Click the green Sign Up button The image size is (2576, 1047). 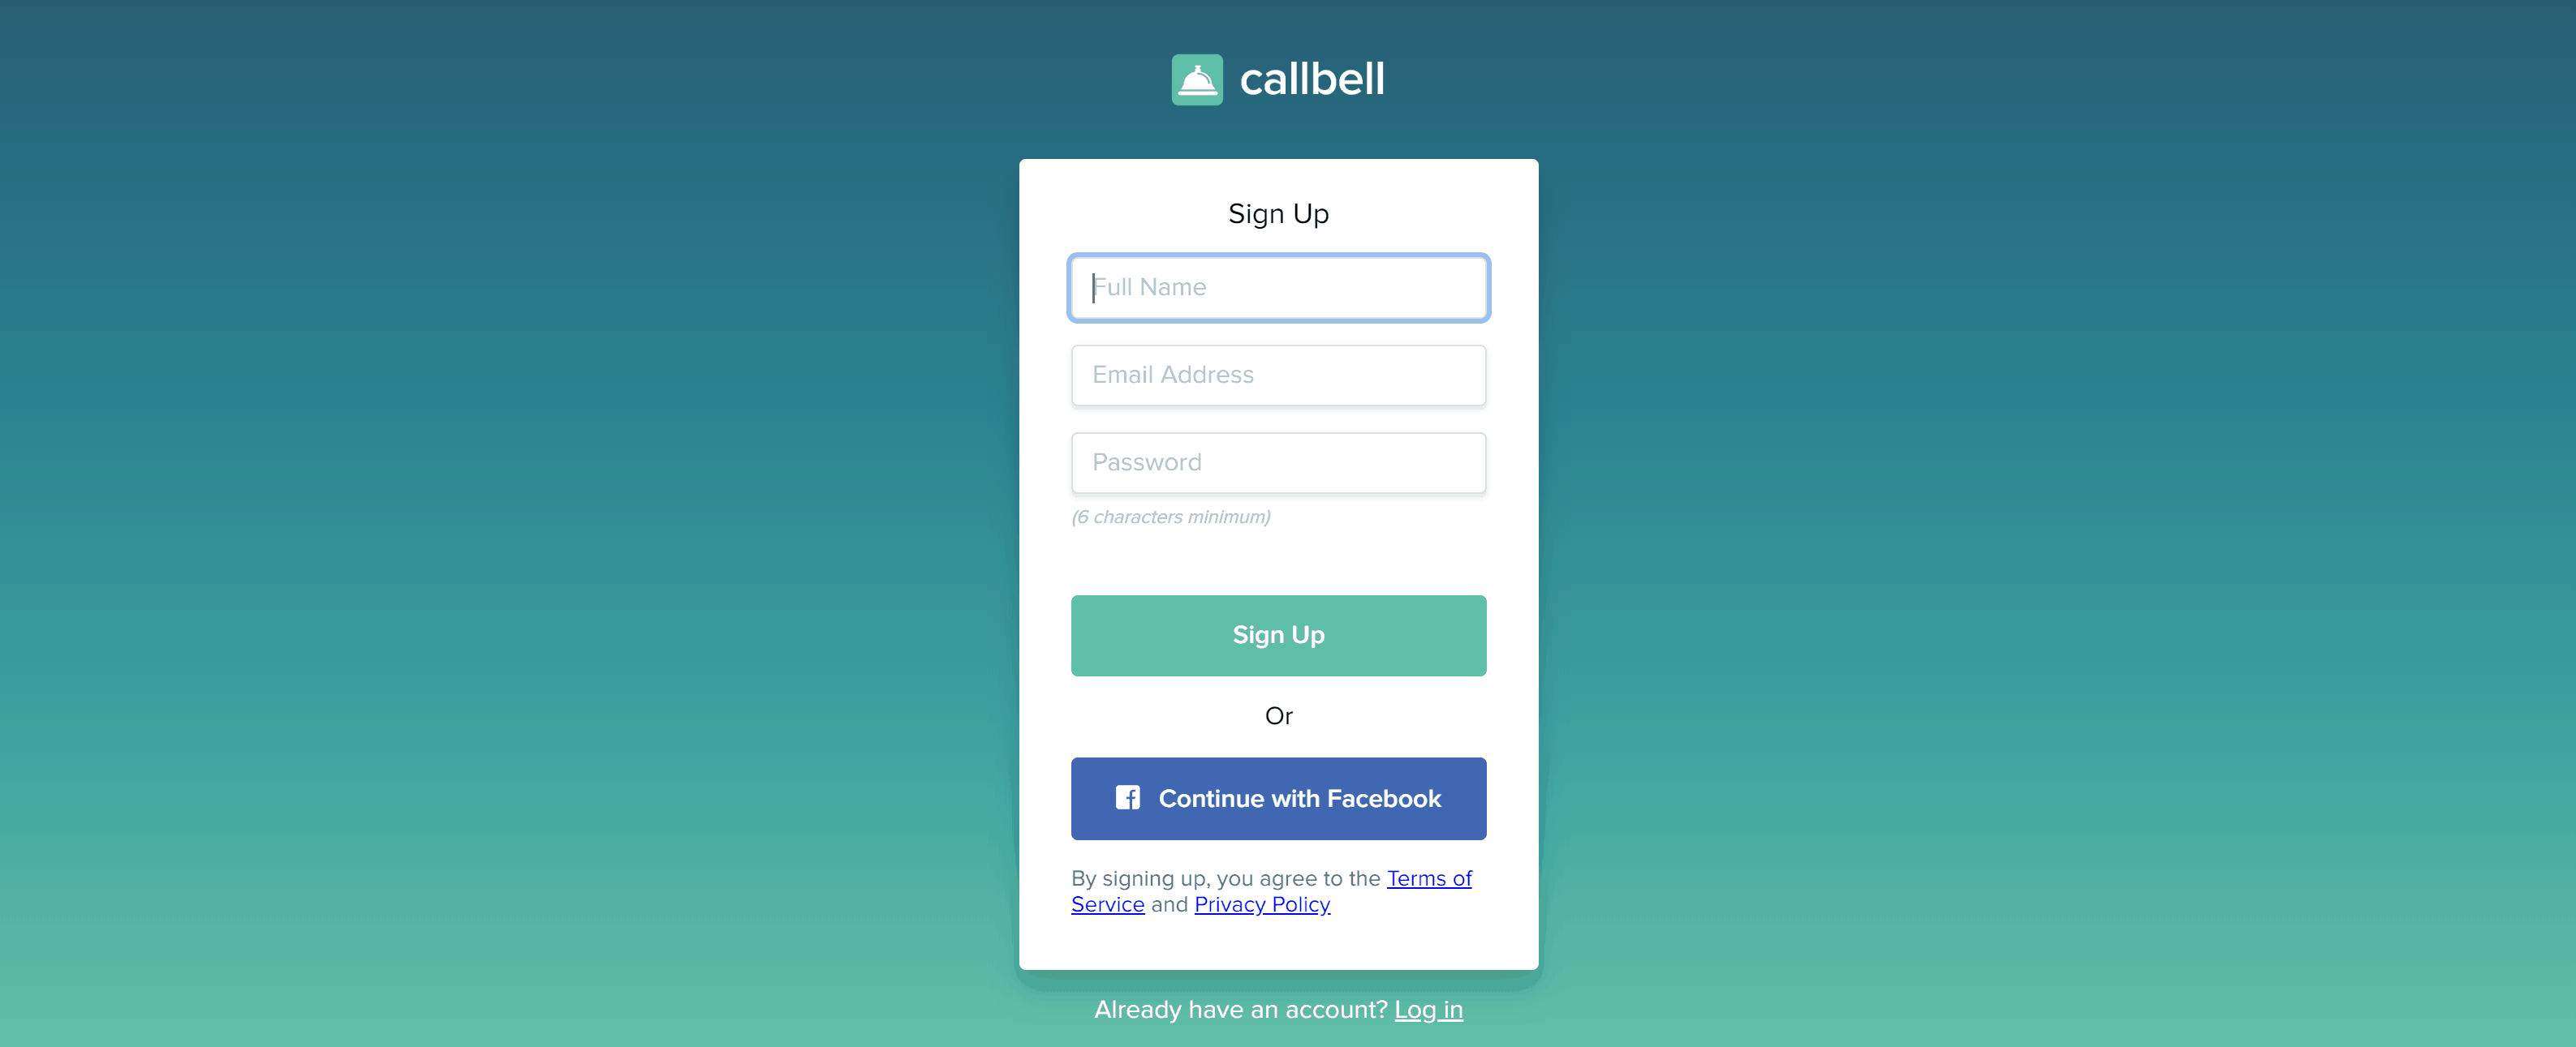coord(1280,635)
